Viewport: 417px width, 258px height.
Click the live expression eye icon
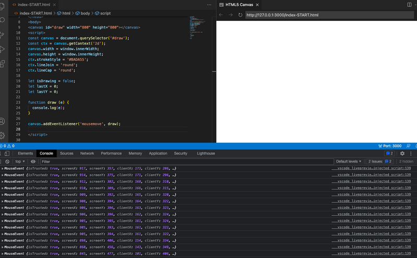pos(33,162)
